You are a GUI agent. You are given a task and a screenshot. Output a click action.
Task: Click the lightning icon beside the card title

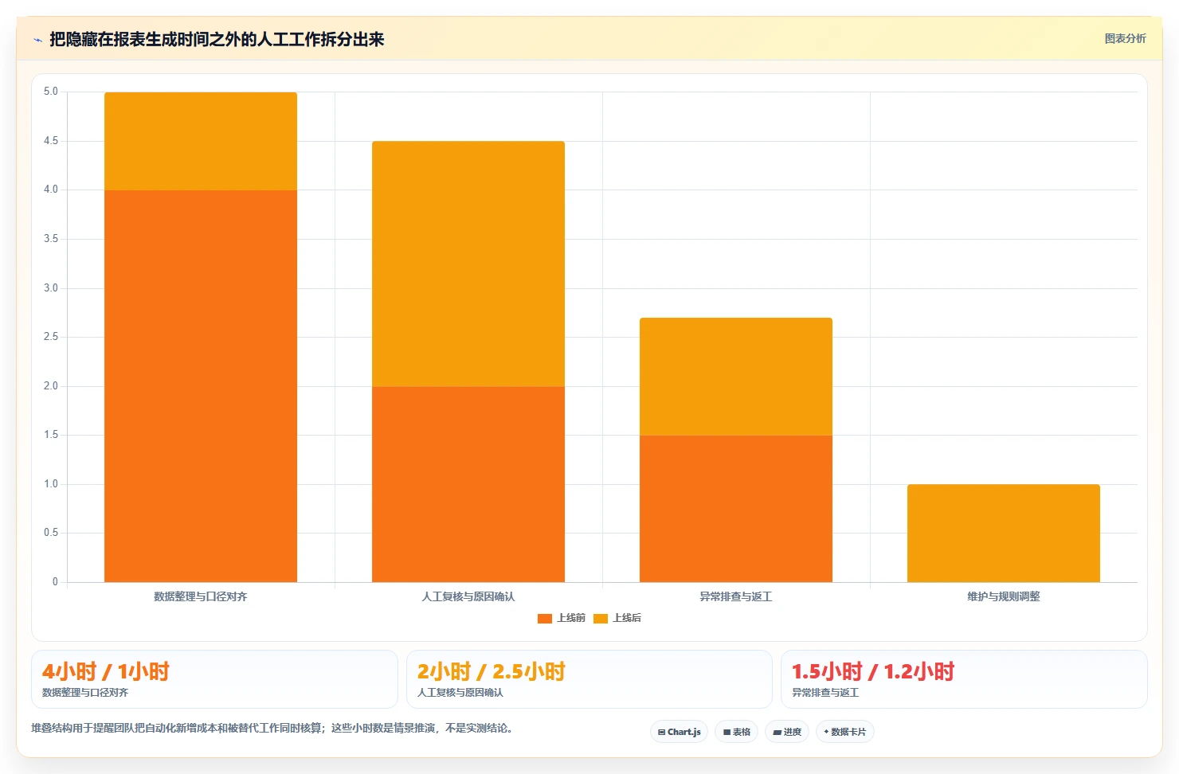[37, 40]
